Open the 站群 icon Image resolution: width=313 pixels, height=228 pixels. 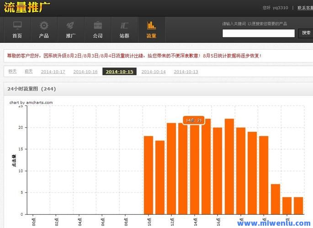click(124, 26)
